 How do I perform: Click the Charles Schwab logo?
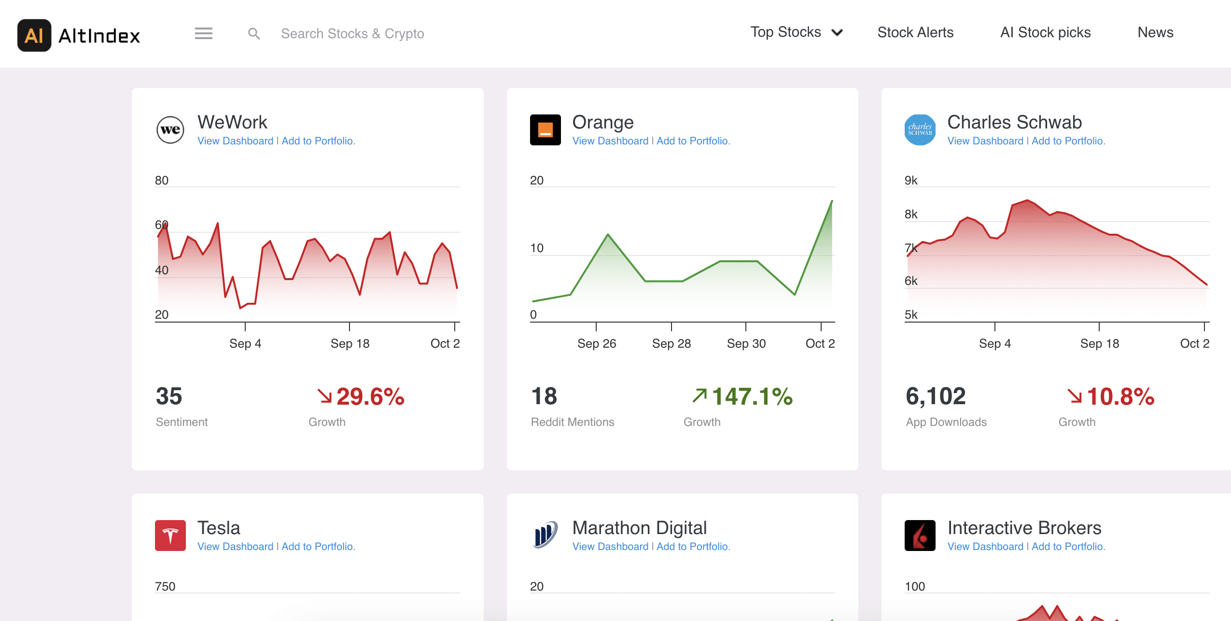click(x=920, y=130)
